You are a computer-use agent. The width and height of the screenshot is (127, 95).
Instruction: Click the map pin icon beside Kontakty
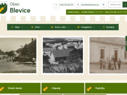click(104, 27)
